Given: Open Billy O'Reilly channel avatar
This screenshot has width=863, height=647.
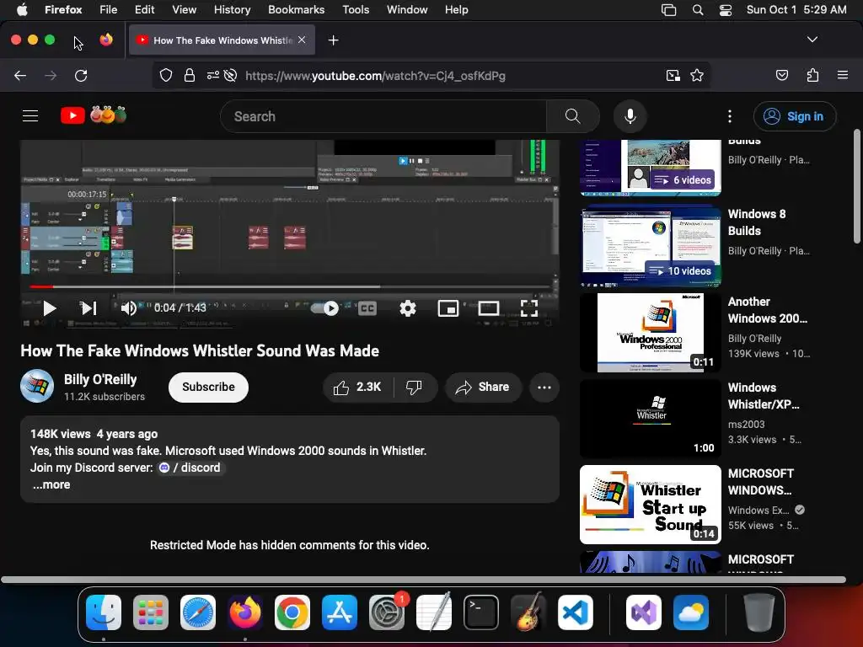Looking at the screenshot, I should tap(37, 386).
